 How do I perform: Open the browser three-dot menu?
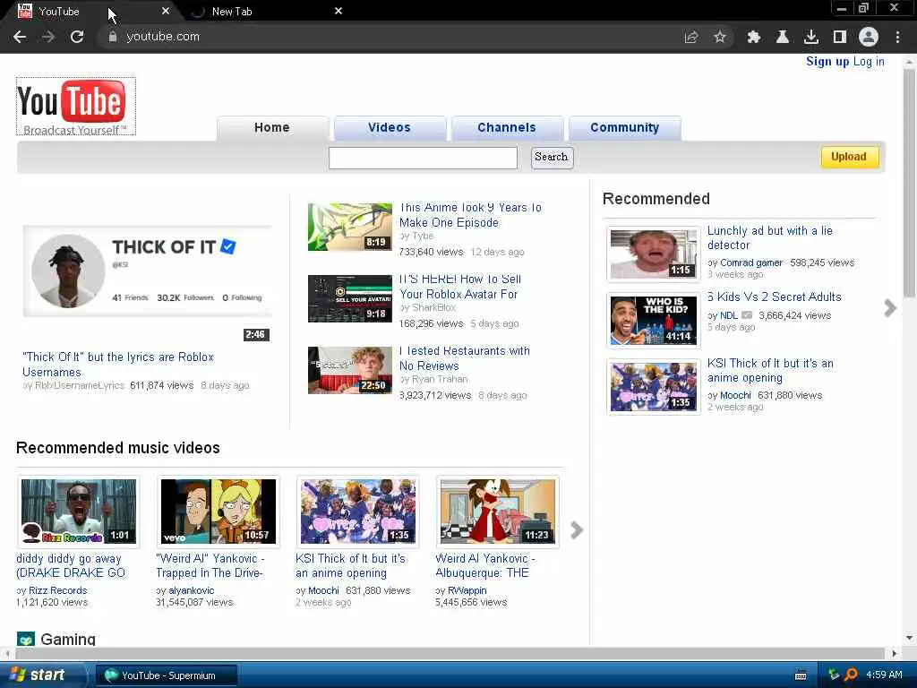pyautogui.click(x=897, y=38)
